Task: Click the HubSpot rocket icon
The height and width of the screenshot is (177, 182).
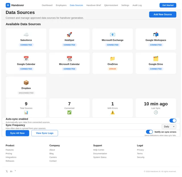Action: coord(69,34)
